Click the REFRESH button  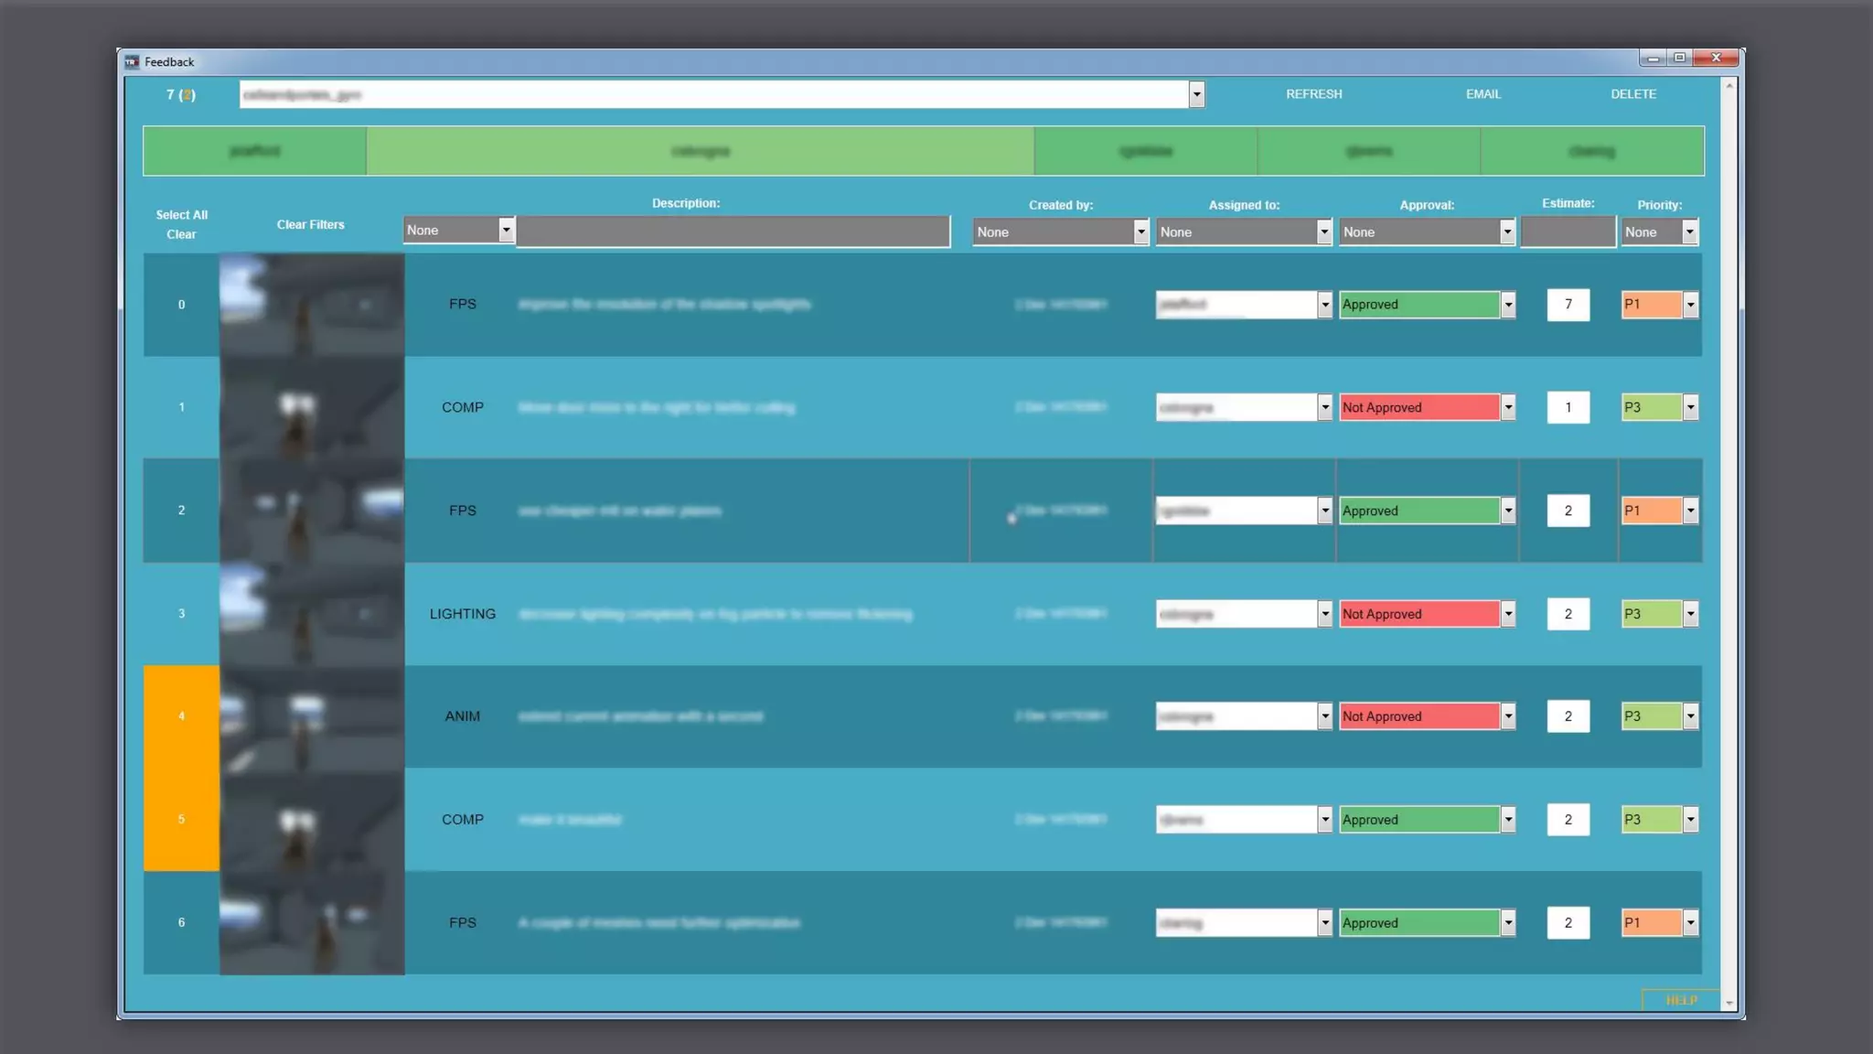point(1313,94)
